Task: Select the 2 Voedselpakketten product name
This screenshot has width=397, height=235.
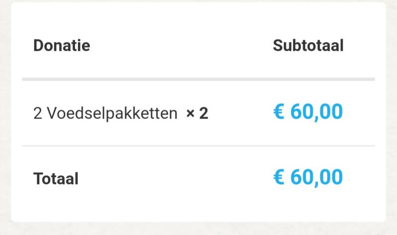Action: pyautogui.click(x=105, y=114)
